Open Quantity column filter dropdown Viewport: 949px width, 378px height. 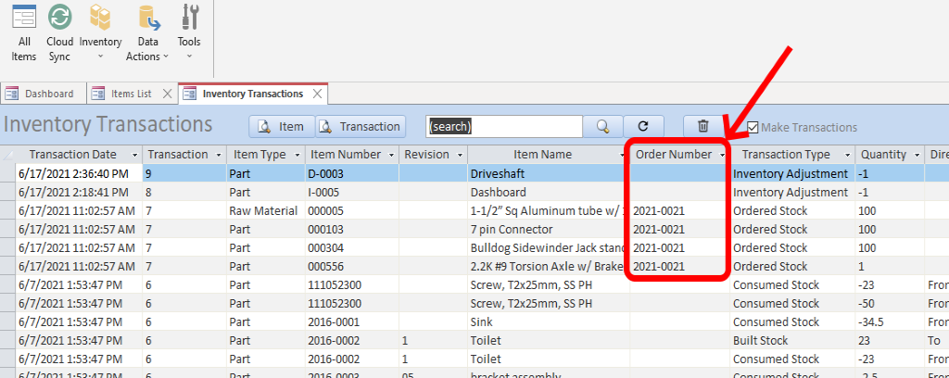point(917,155)
